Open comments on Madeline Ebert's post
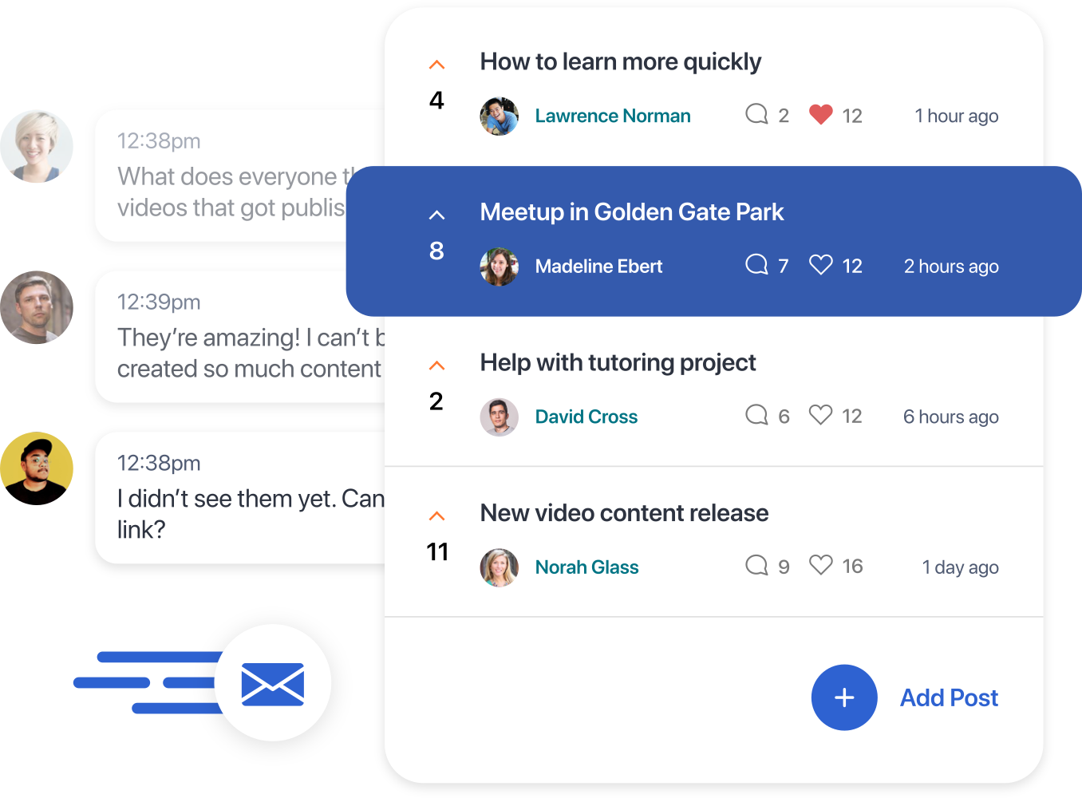 [x=756, y=264]
